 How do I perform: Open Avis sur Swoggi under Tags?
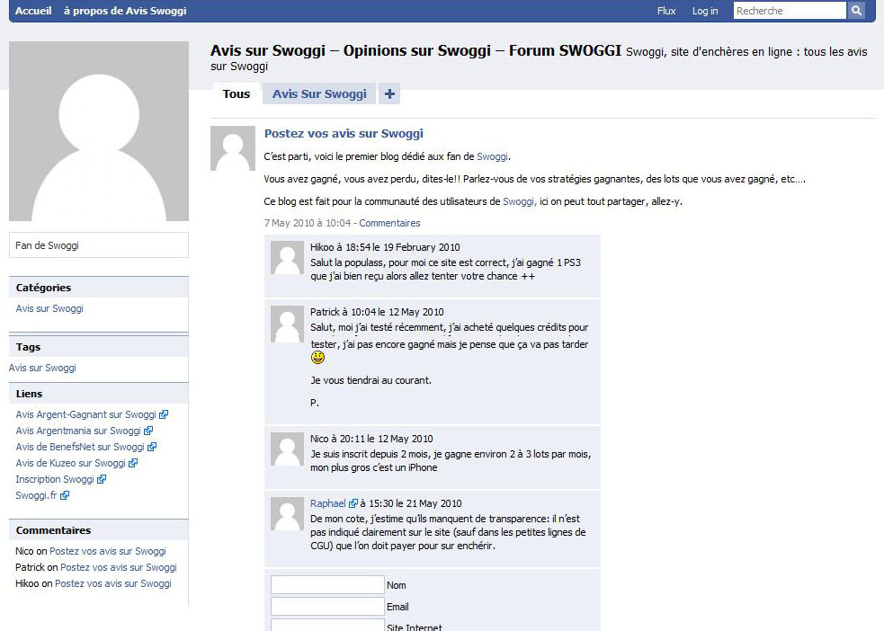tap(42, 368)
